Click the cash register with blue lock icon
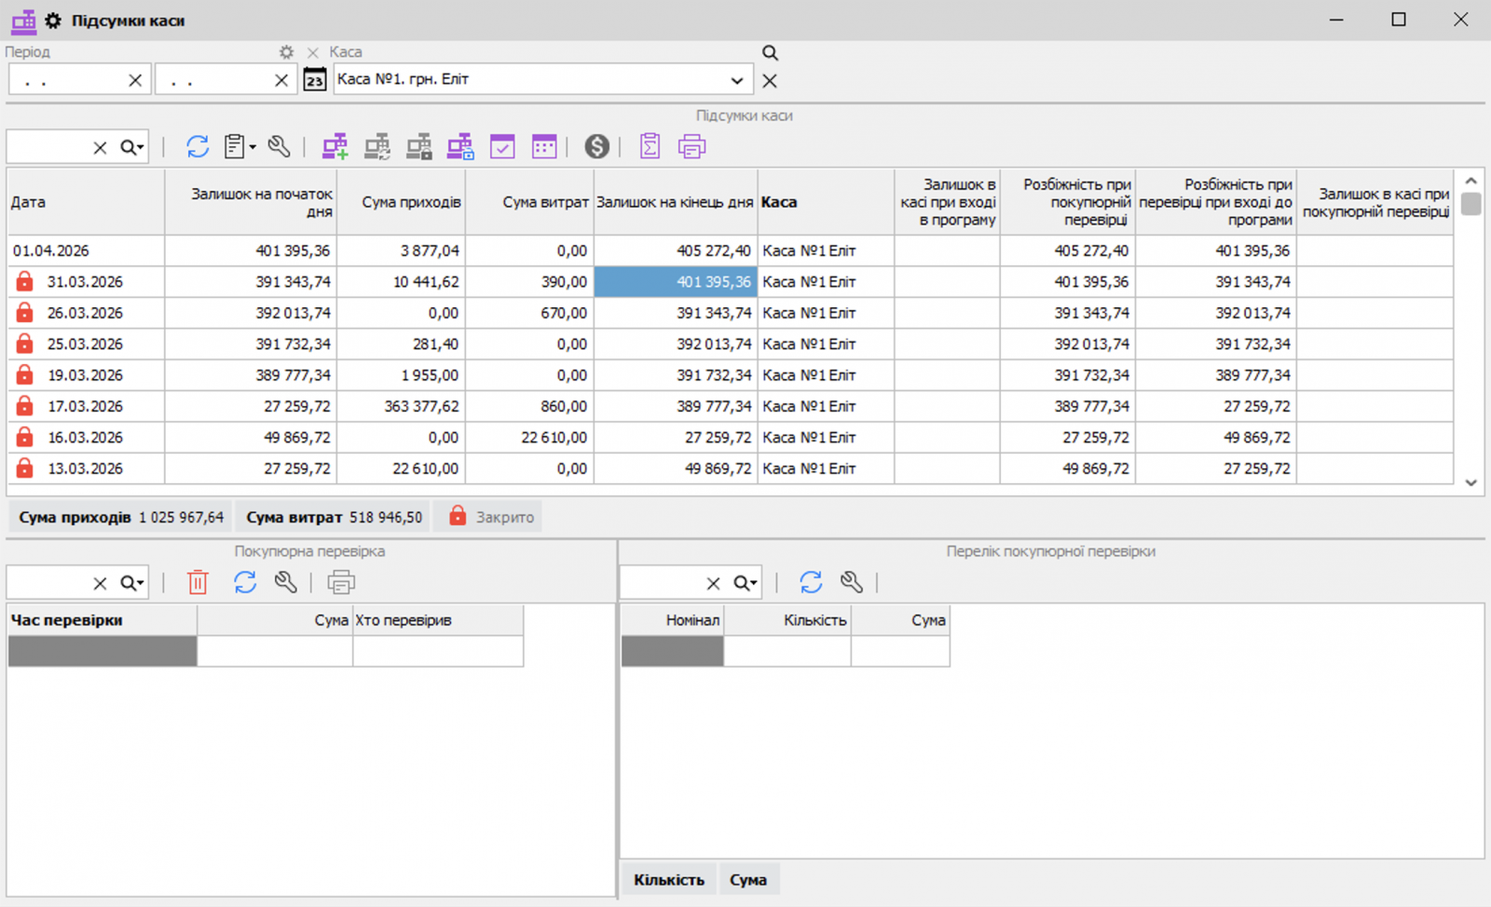The image size is (1491, 907). tap(460, 147)
